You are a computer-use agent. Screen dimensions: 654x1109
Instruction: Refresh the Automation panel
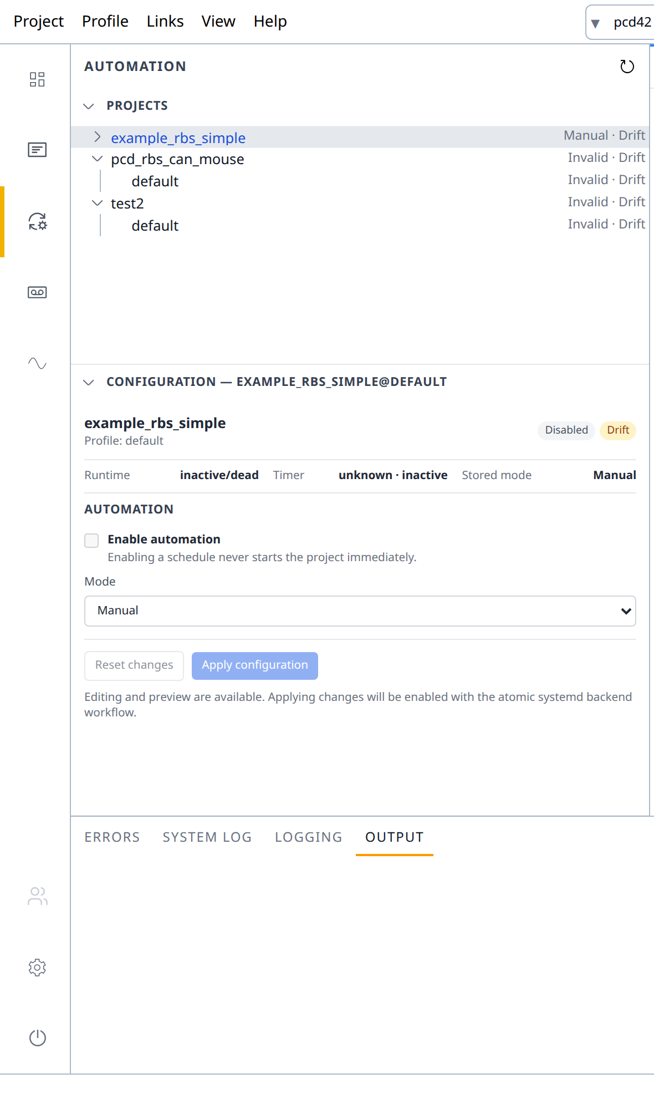coord(627,67)
